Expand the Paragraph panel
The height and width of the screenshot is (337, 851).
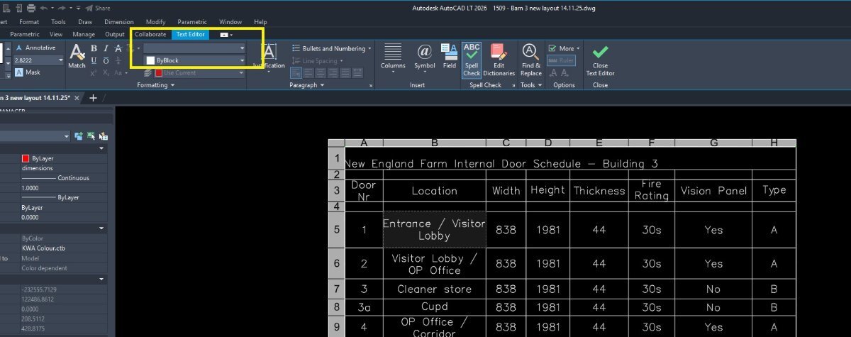point(306,85)
